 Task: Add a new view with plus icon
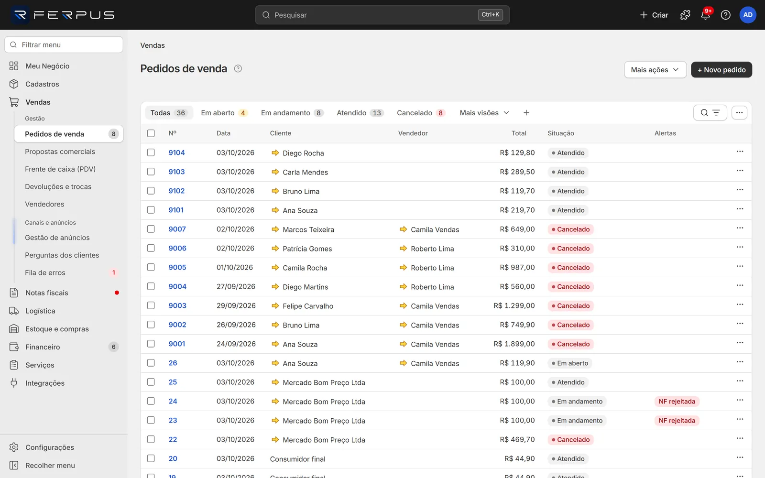pyautogui.click(x=526, y=113)
